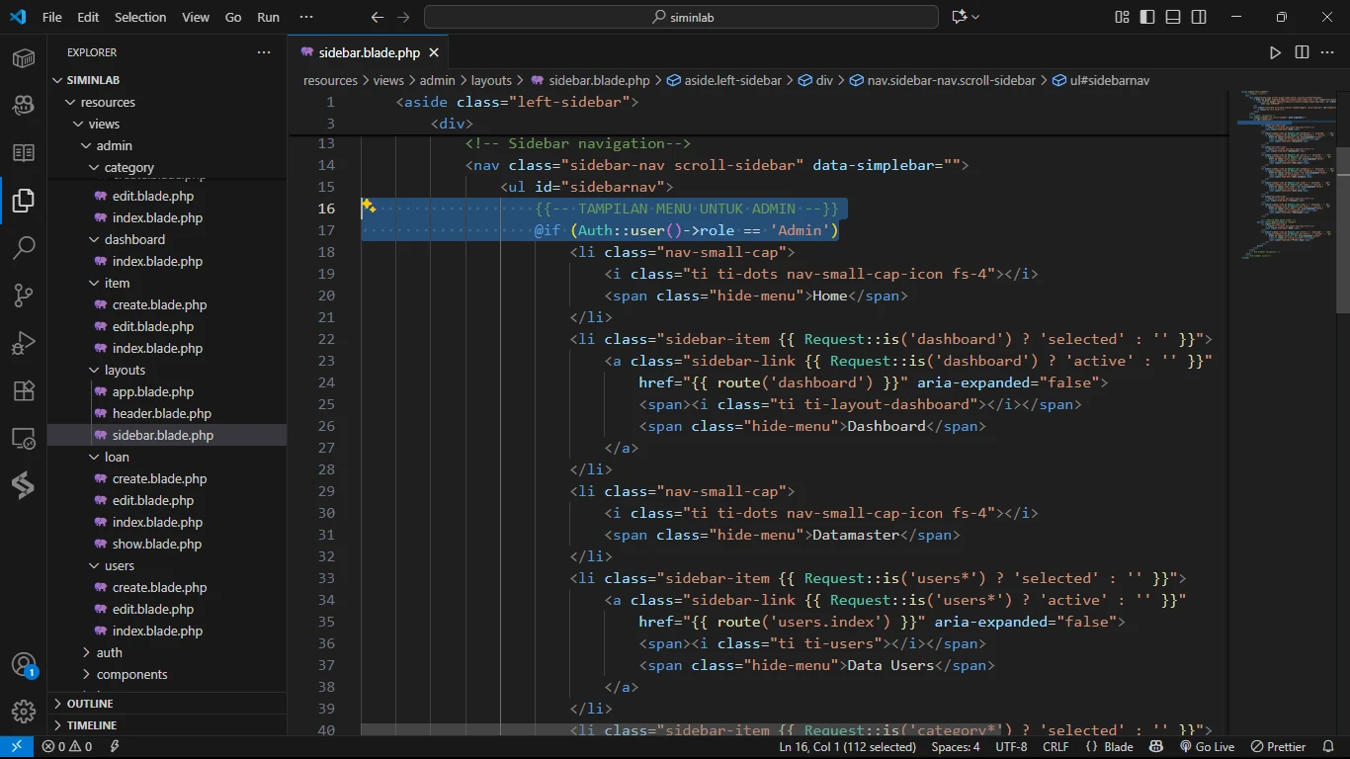Split the editor to the right
This screenshot has width=1350, height=759.
coord(1302,52)
